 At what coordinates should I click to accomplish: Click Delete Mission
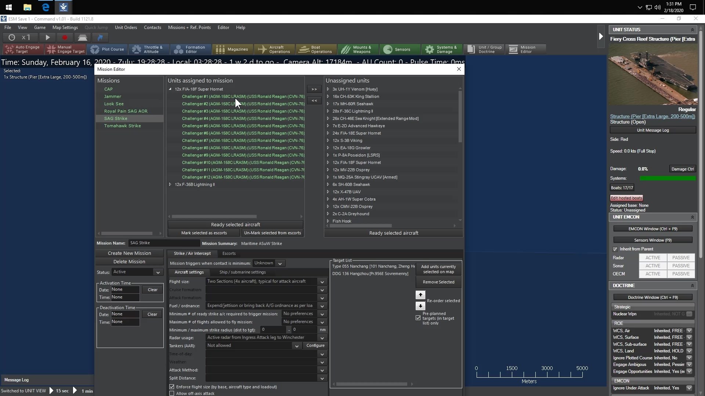pyautogui.click(x=129, y=262)
